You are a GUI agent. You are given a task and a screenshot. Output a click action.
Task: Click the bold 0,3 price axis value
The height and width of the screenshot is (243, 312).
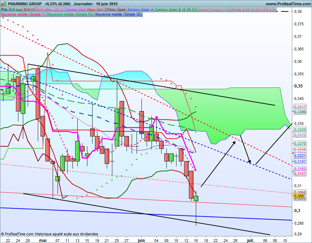pos(297,211)
